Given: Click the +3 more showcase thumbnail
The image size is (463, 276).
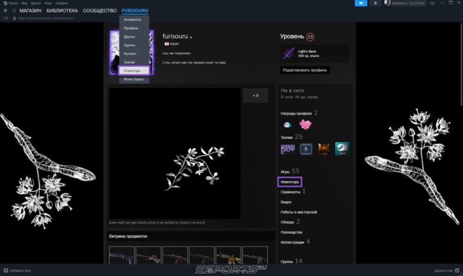Looking at the screenshot, I should [256, 96].
